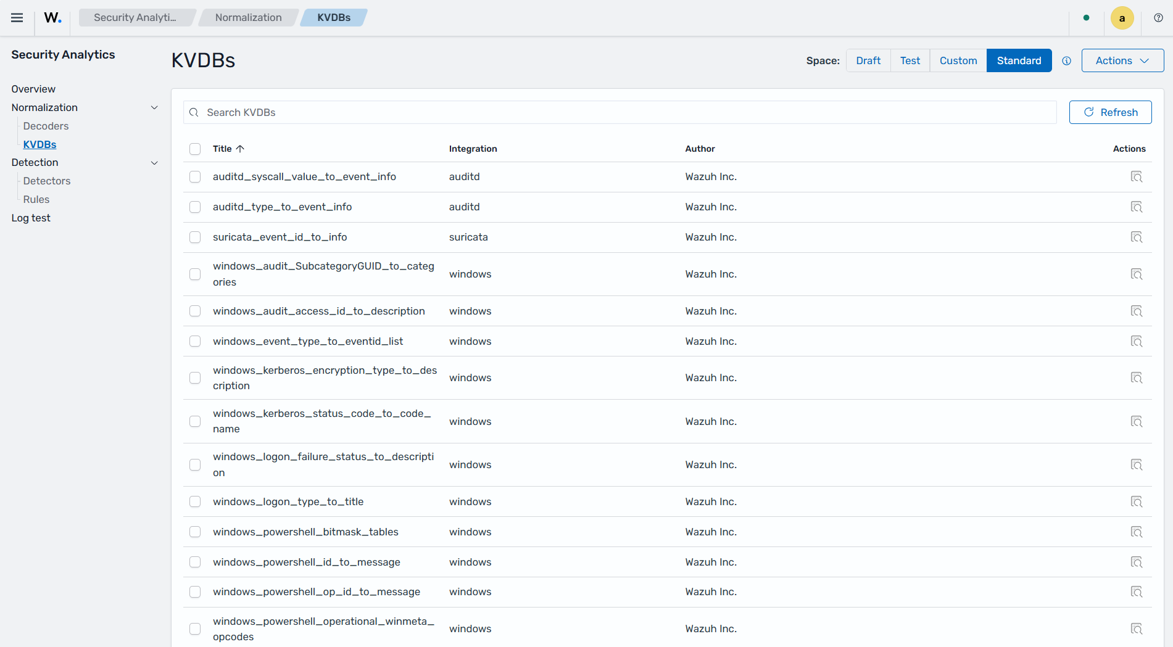View details of auditd_syscall_value_to_event_info
The height and width of the screenshot is (647, 1173).
(1136, 176)
